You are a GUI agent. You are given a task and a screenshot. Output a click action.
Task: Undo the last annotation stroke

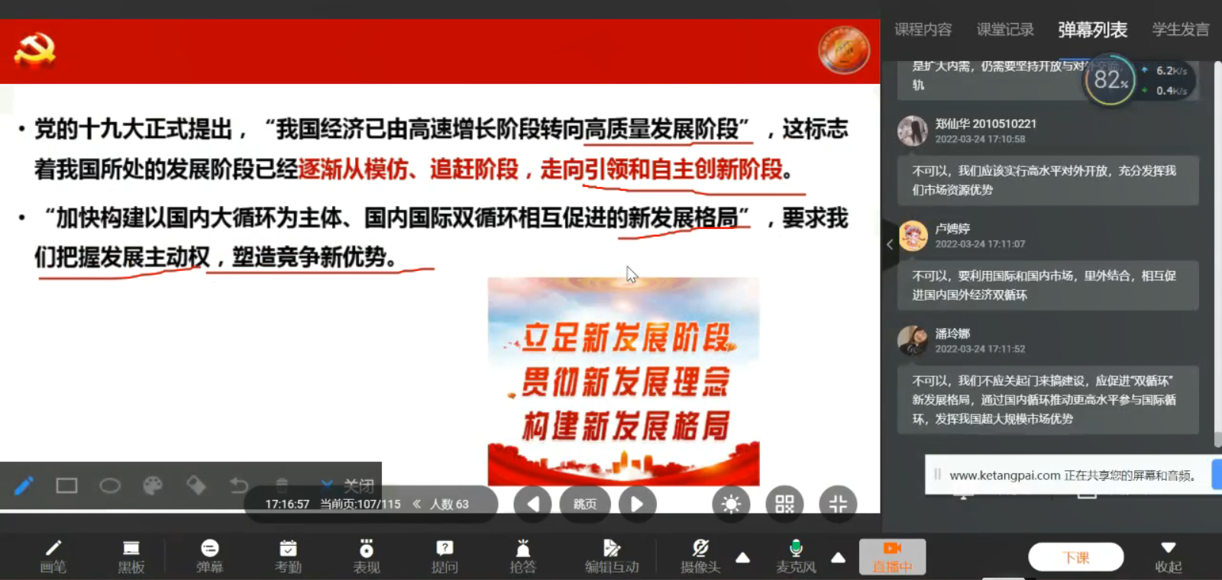click(x=239, y=485)
